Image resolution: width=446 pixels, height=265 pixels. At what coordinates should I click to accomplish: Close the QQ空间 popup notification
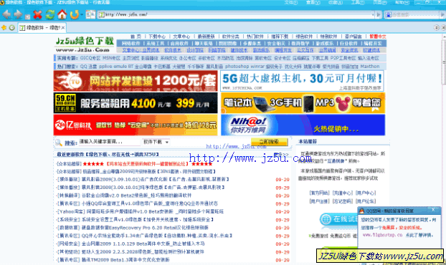433,210
